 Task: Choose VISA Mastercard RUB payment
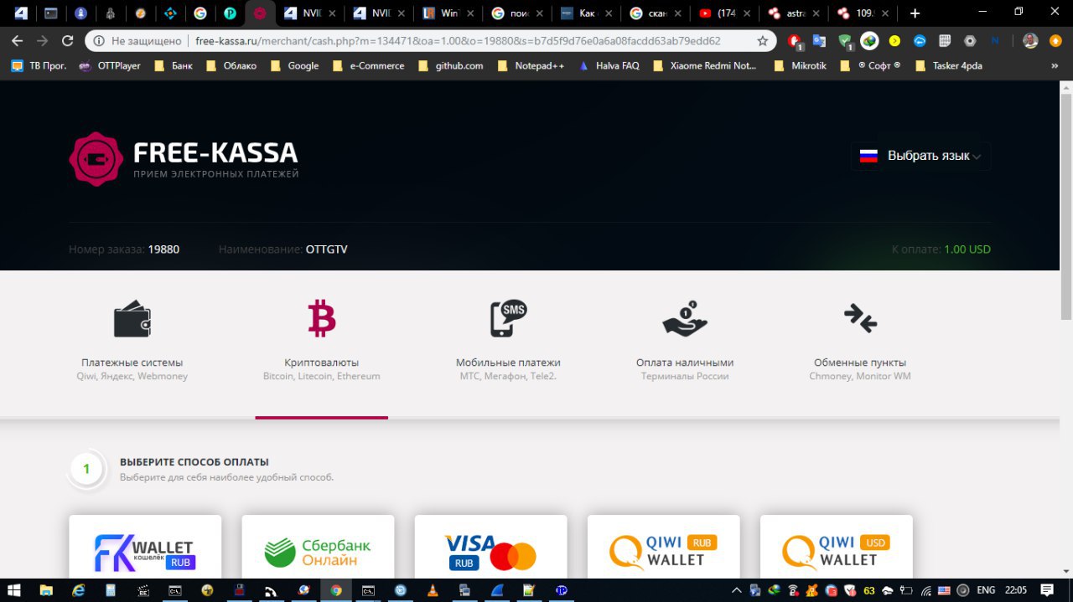pos(490,547)
